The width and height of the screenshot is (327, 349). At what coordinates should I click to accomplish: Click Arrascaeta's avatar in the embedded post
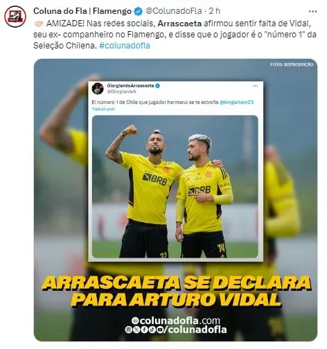coord(98,89)
